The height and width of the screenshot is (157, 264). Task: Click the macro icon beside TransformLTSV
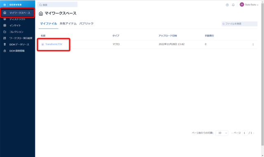[42, 44]
